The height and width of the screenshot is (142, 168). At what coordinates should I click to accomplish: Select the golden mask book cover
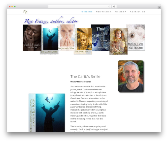(83, 41)
